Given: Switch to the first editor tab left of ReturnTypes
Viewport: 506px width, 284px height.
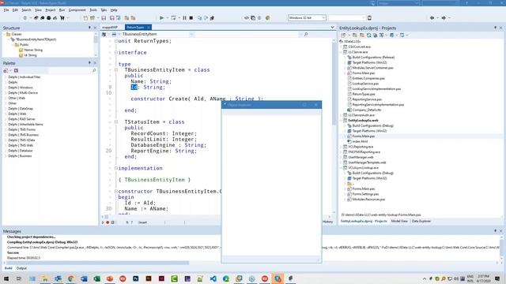Looking at the screenshot, I should tap(111, 28).
